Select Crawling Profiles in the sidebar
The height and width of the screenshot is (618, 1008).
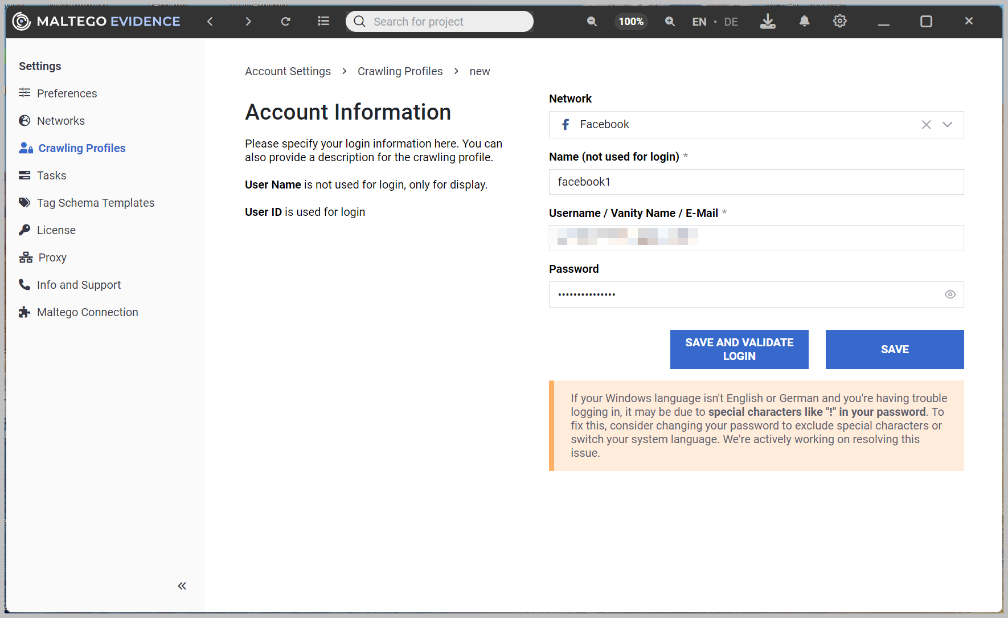[x=81, y=148]
